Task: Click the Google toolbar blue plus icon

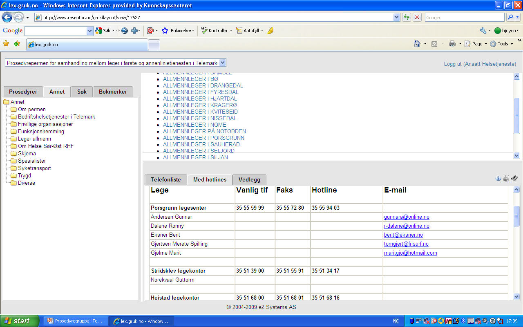Action: tap(134, 31)
